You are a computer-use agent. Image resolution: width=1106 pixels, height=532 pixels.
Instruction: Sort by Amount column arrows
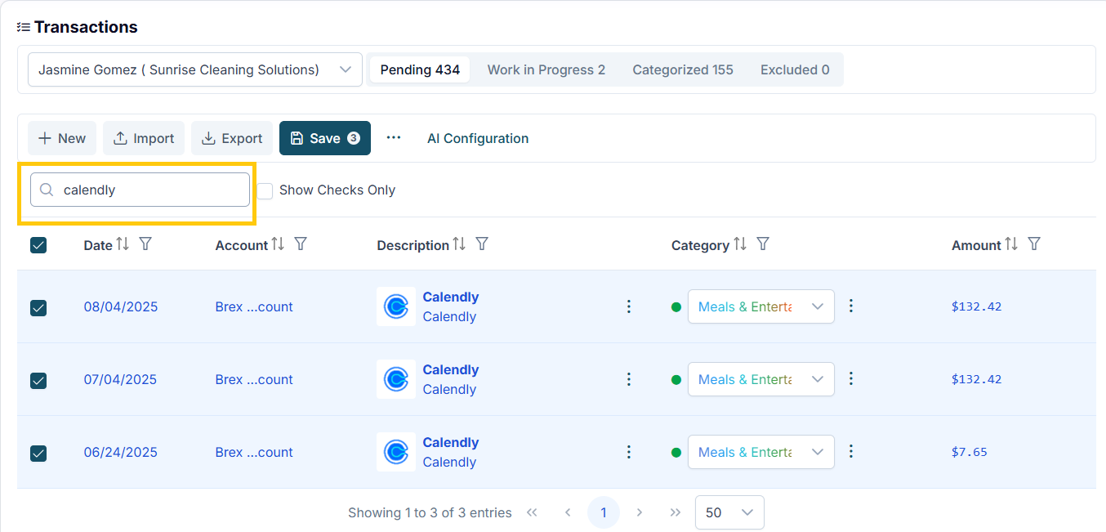tap(1011, 244)
